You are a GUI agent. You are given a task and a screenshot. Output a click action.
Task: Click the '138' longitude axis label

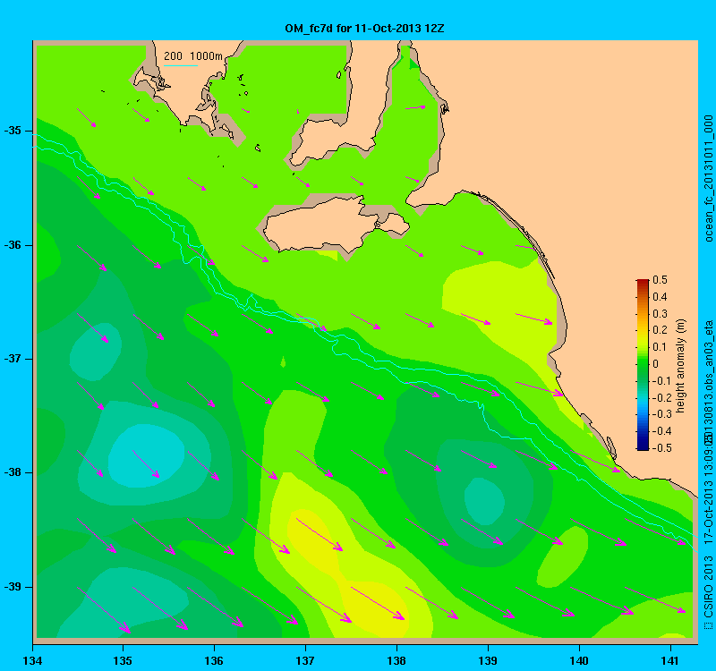pos(396,660)
